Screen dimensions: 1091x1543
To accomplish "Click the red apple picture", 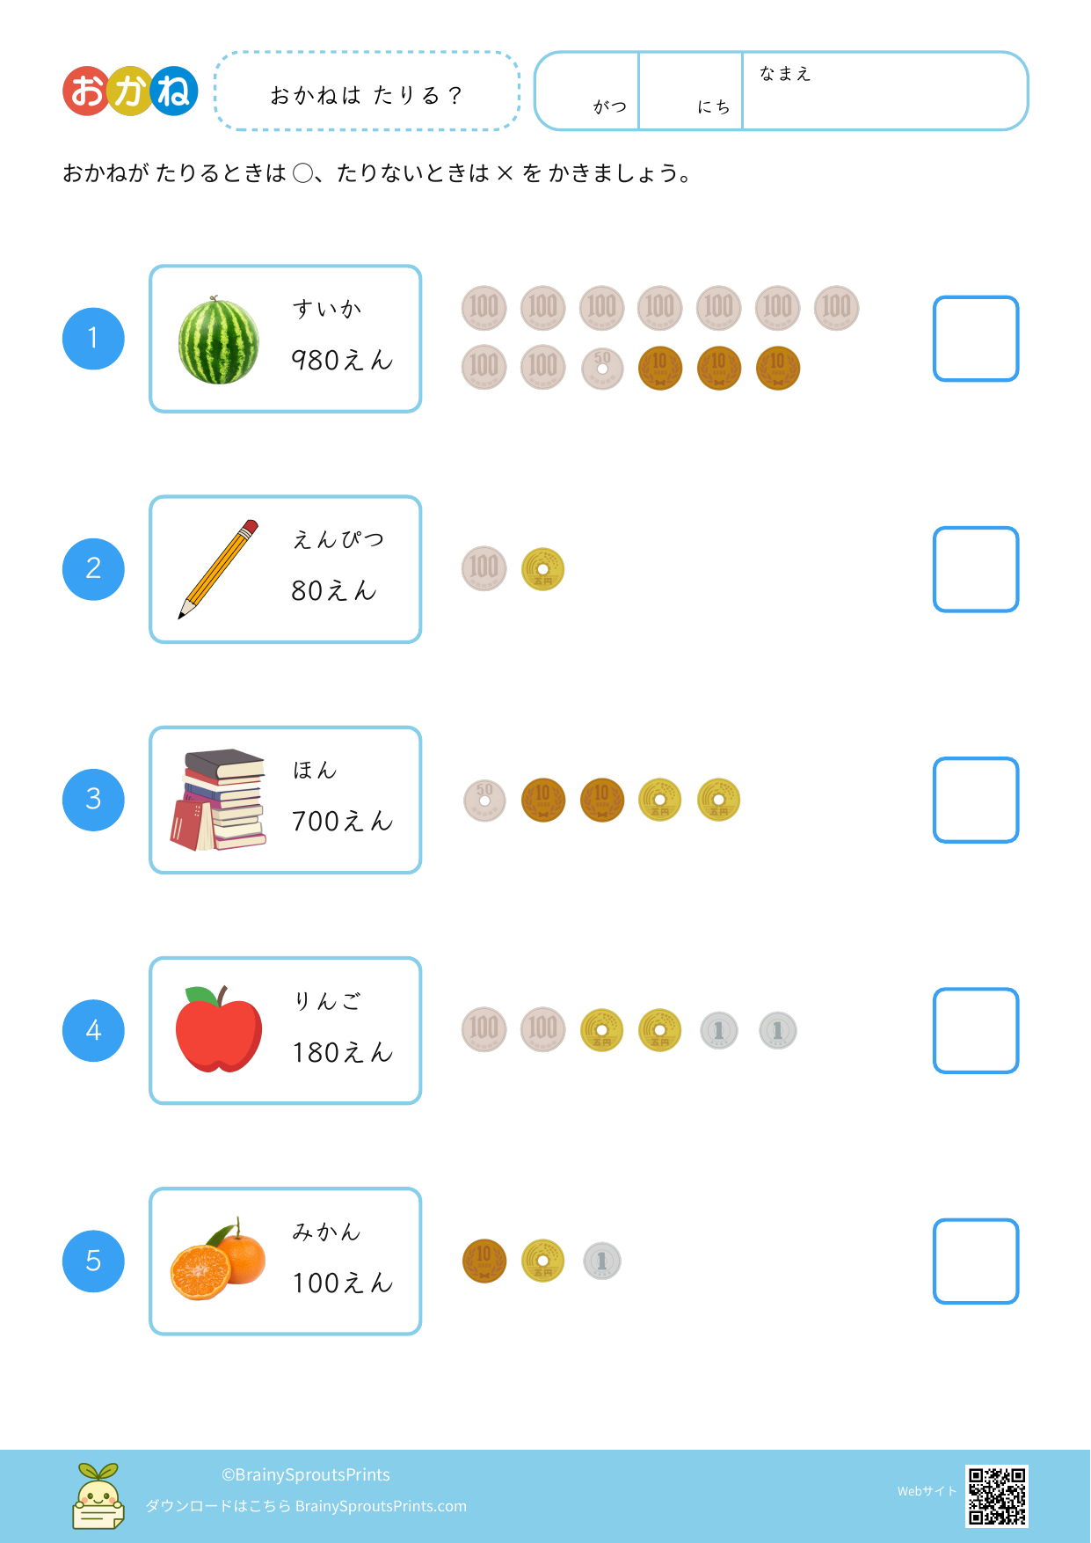I will click(219, 1029).
